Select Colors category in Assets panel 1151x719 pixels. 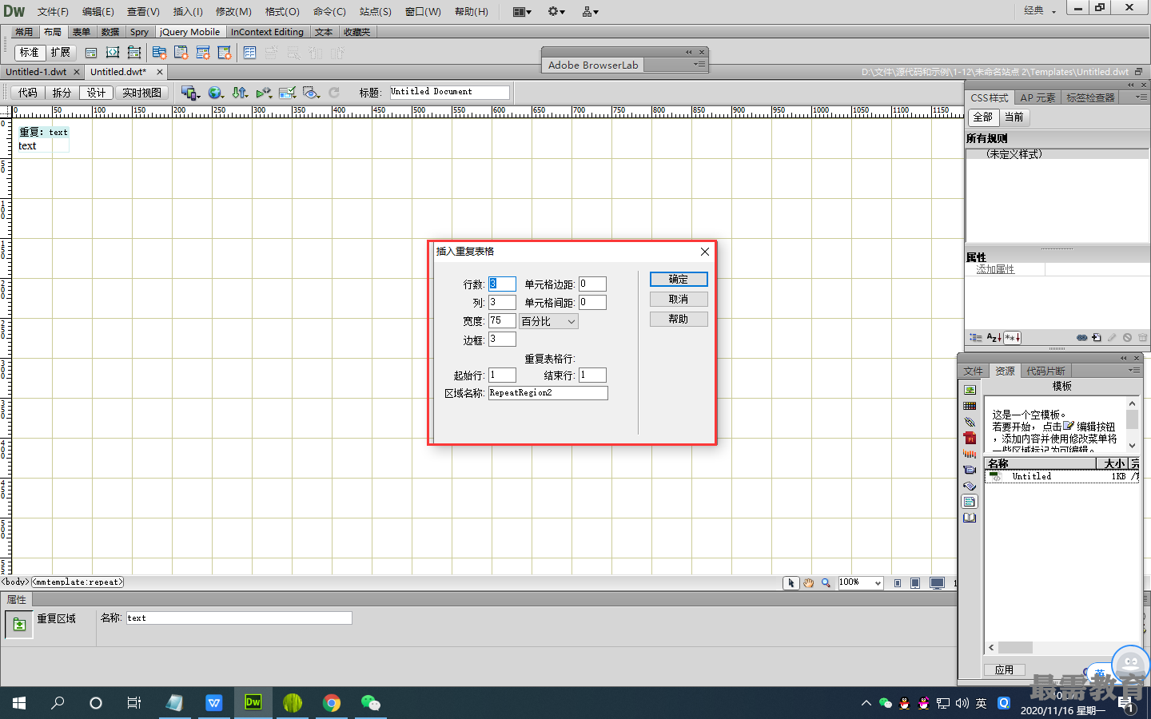[970, 406]
